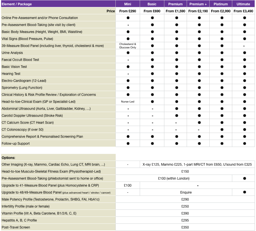The image size is (256, 231).
Task: Click the 'Urine Analysis' row label
Action: pyautogui.click(x=12, y=53)
